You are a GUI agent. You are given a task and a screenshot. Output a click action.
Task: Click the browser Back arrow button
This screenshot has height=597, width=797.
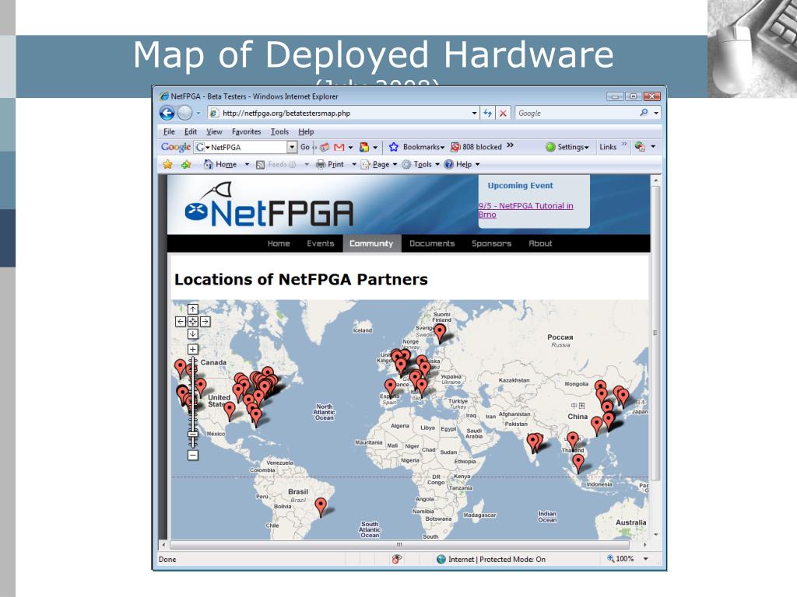167,113
